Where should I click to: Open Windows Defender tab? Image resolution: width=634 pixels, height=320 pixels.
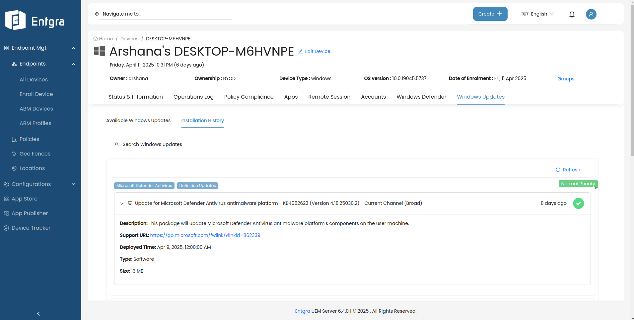421,97
